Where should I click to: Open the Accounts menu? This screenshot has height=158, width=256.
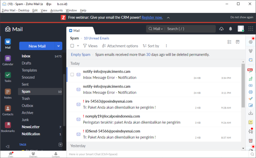(x=56, y=10)
